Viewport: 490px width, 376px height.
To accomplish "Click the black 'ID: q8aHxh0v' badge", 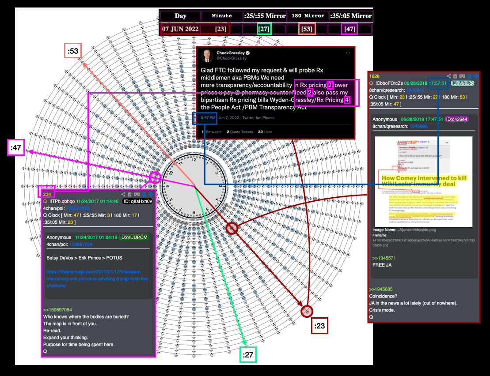I will pyautogui.click(x=137, y=201).
